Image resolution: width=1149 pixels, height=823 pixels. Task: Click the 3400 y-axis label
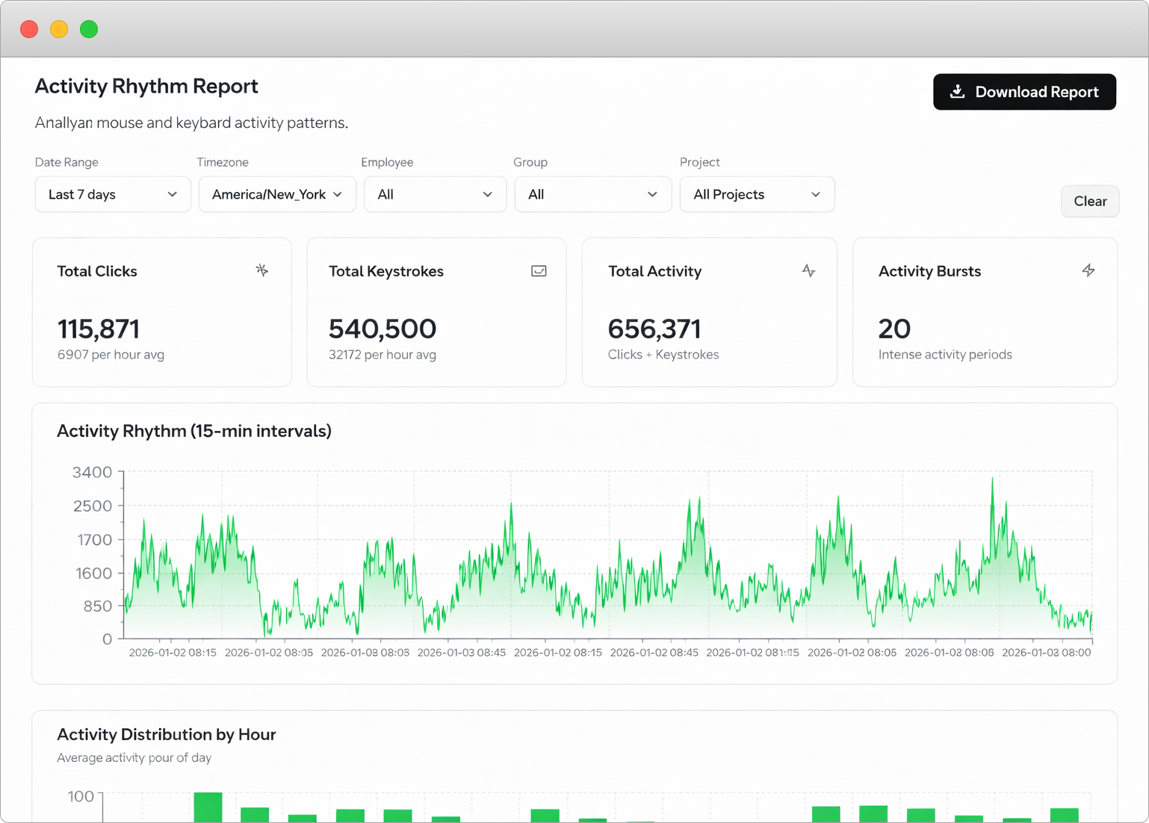92,472
